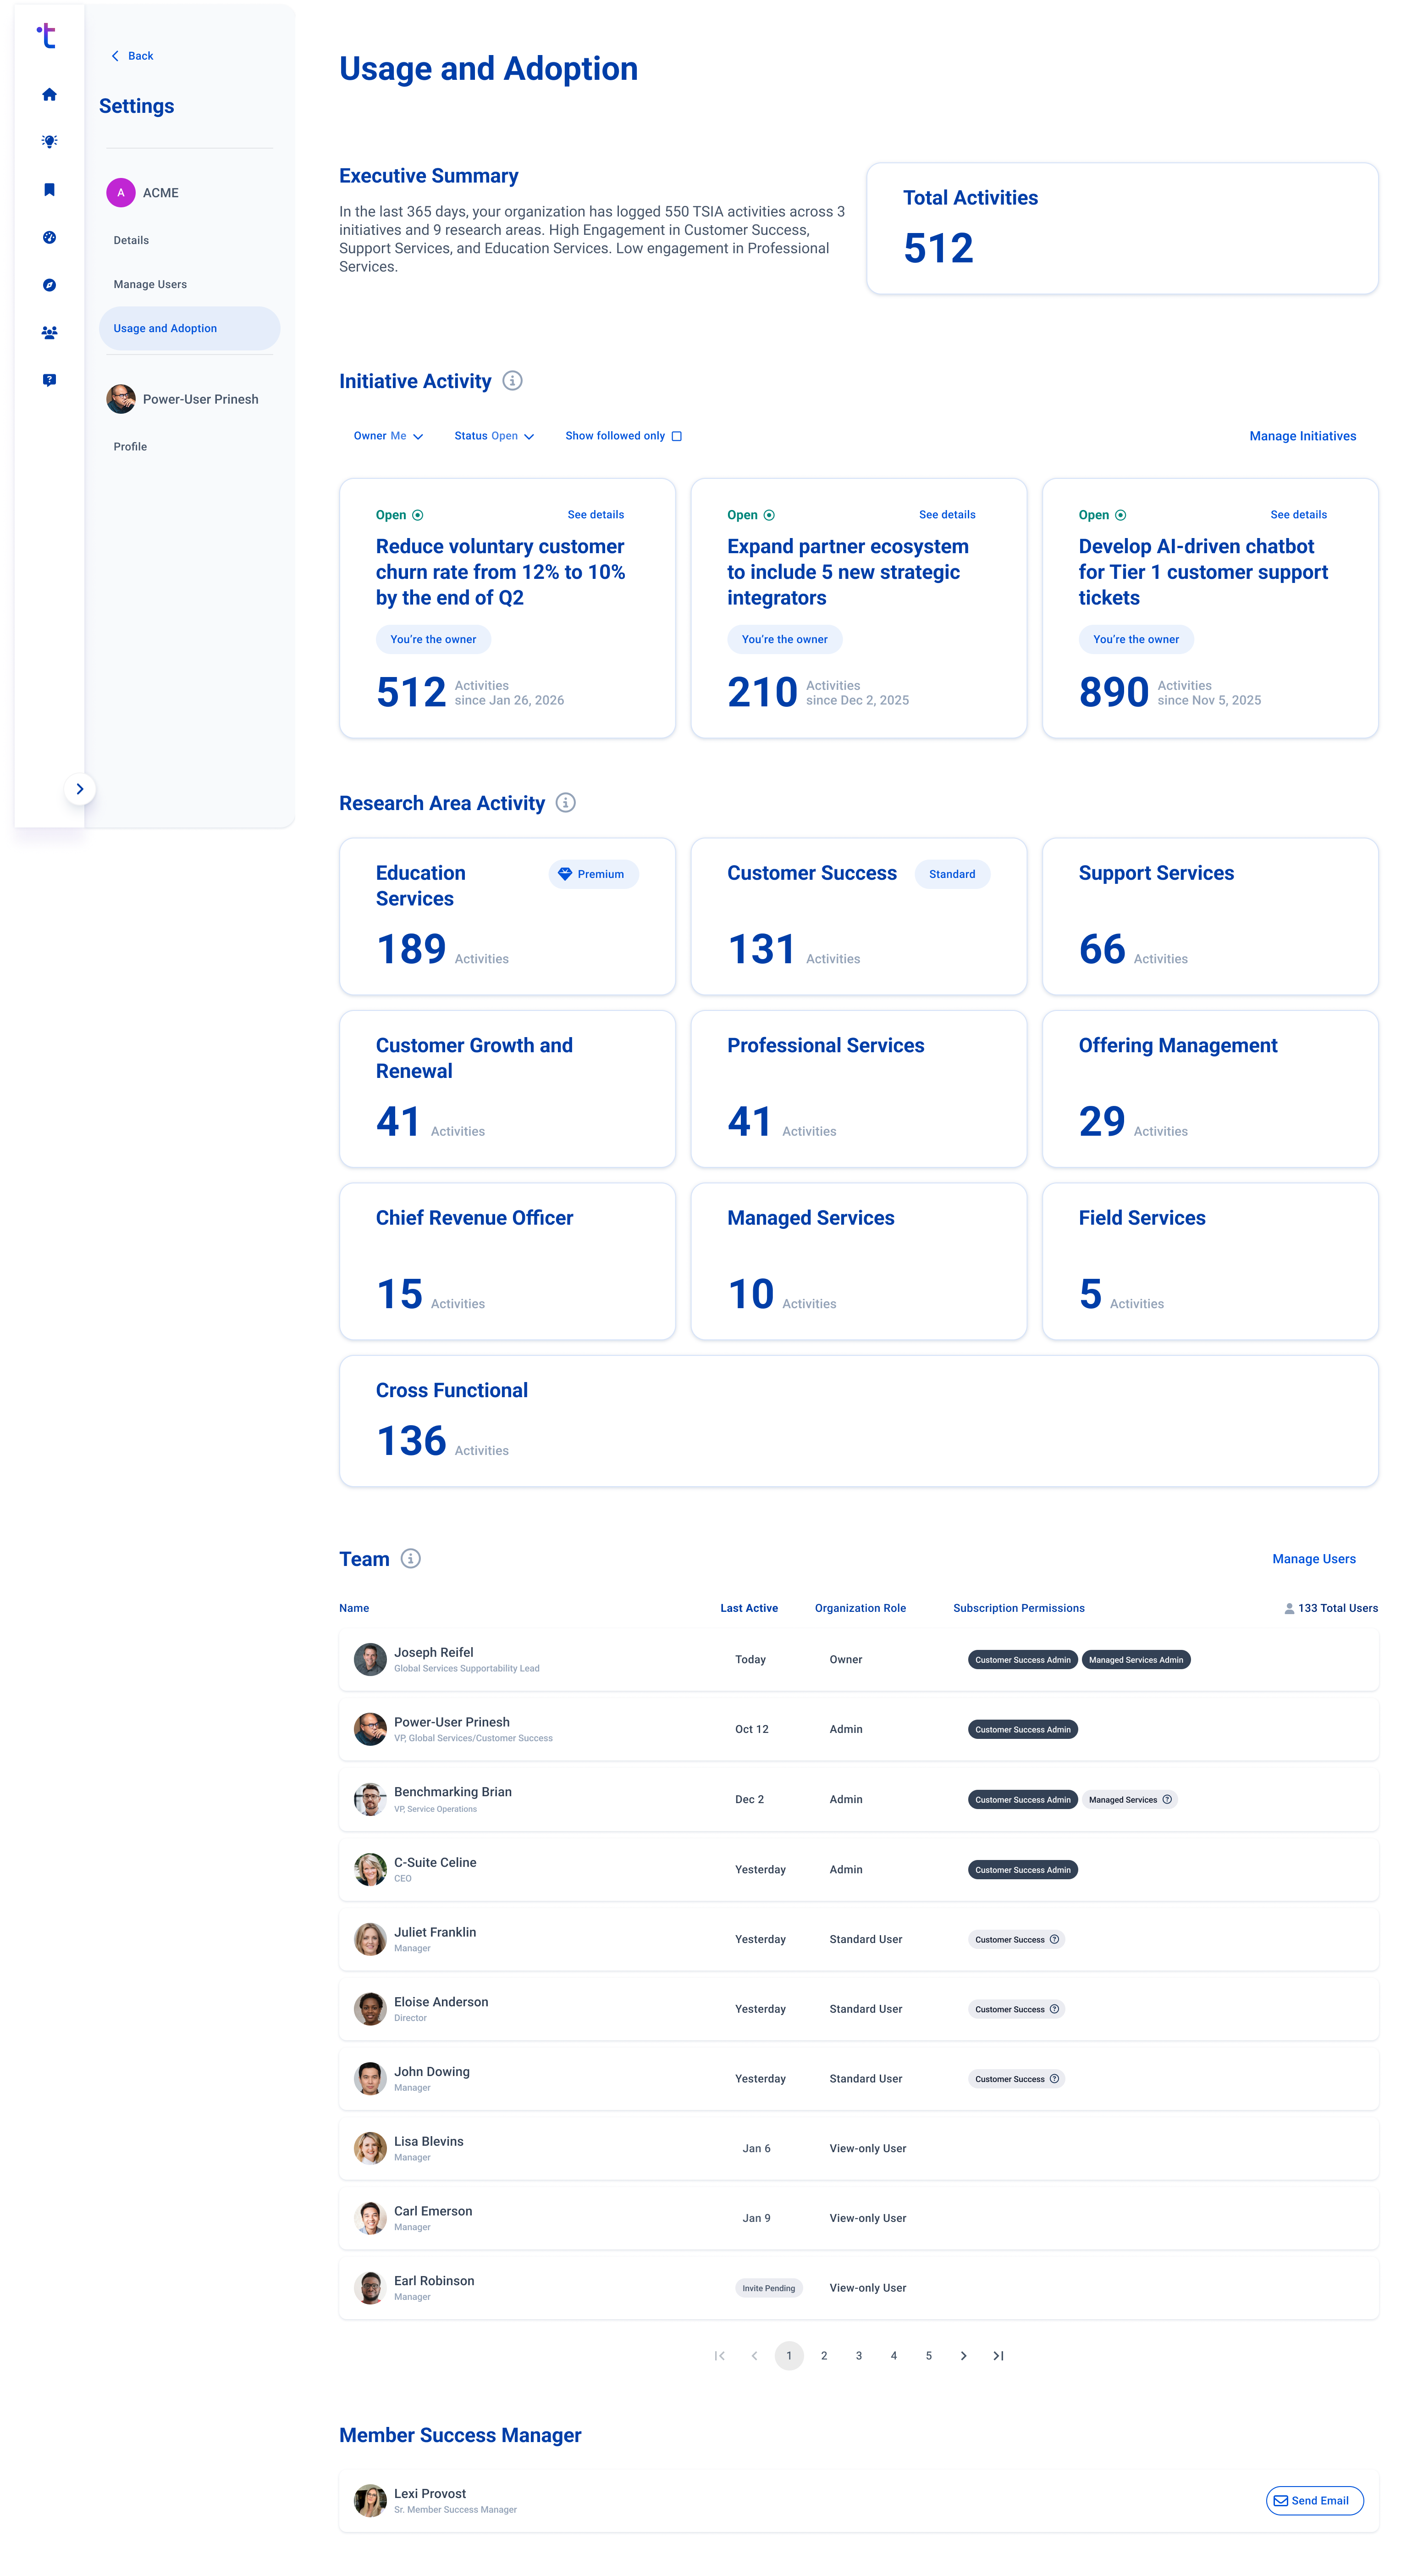The height and width of the screenshot is (2576, 1423).
Task: Click C-Suite Celine's Customer Success Admin tag
Action: tap(1022, 1870)
